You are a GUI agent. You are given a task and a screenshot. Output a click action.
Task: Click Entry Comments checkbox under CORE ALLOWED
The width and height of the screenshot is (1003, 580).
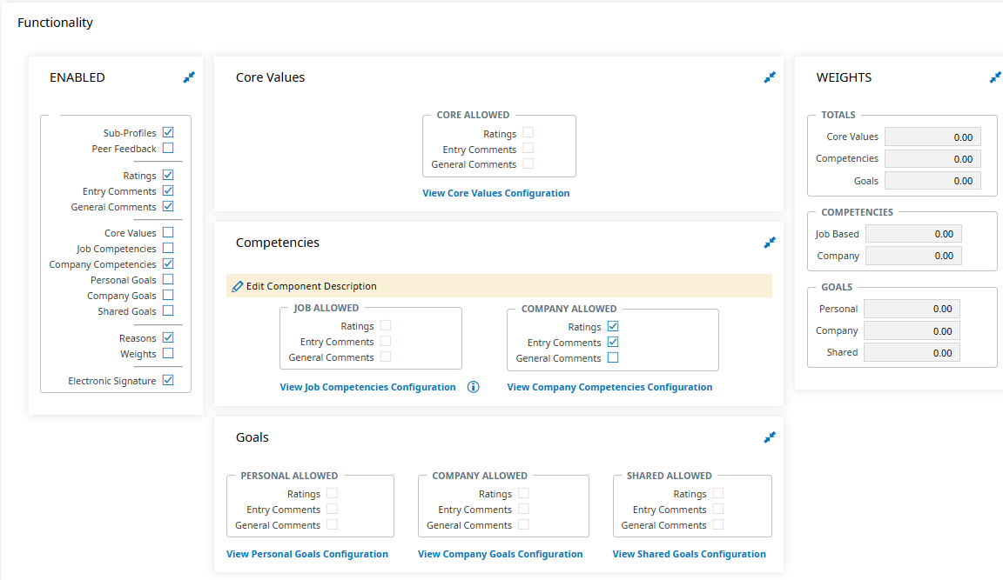(528, 148)
